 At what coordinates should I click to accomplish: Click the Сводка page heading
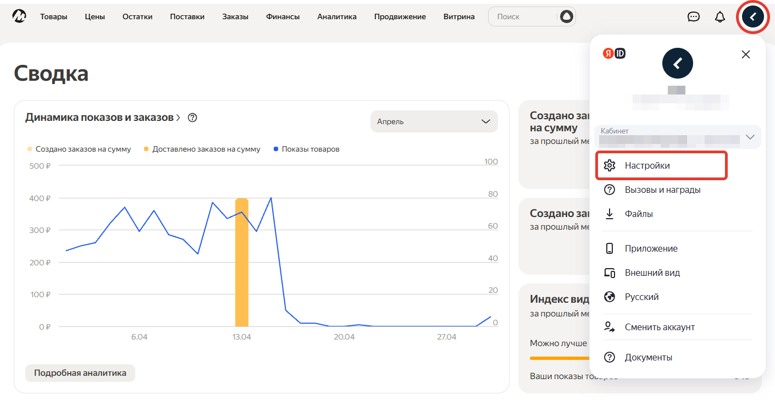(x=51, y=73)
